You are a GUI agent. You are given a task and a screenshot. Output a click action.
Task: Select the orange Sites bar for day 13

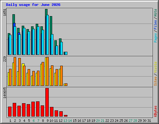(x=66, y=85)
